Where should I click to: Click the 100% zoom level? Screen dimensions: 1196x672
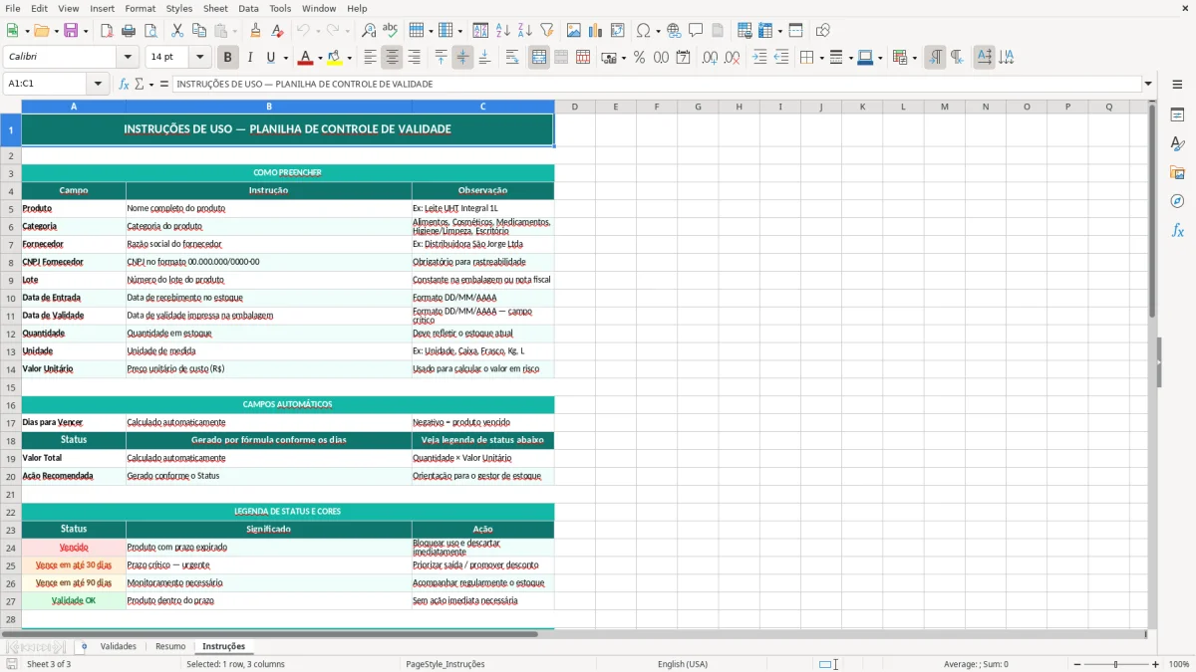coord(1179,664)
